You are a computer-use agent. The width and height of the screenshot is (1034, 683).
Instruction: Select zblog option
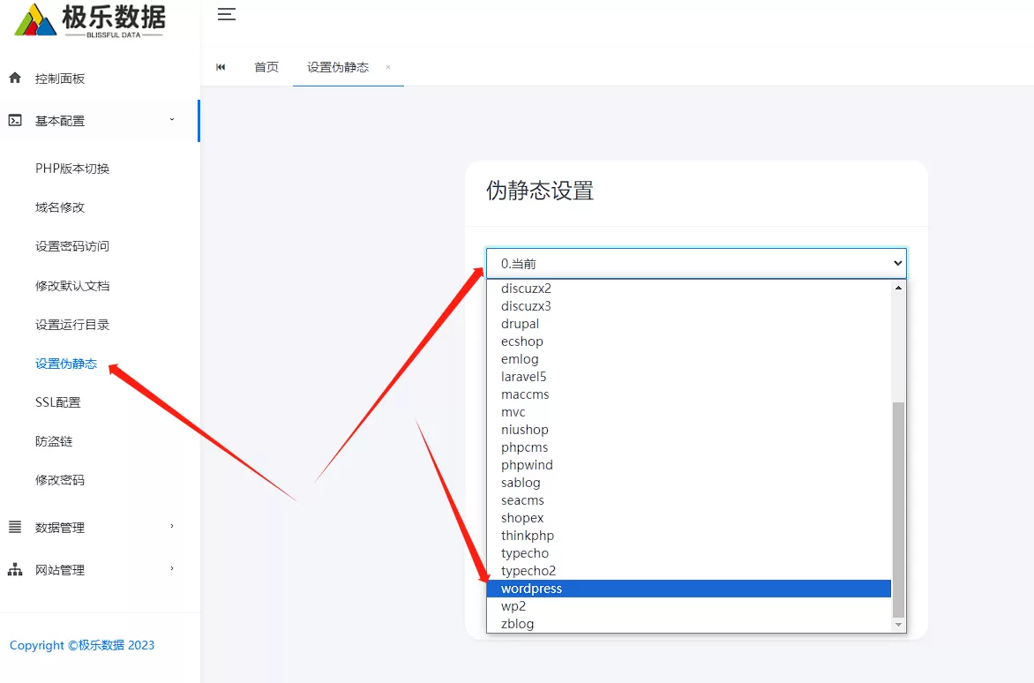coord(689,624)
